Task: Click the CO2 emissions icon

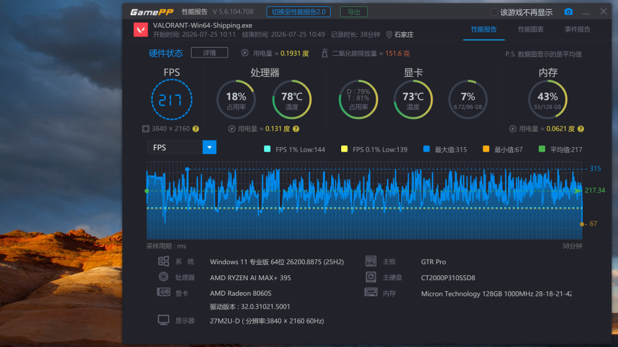Action: (324, 53)
